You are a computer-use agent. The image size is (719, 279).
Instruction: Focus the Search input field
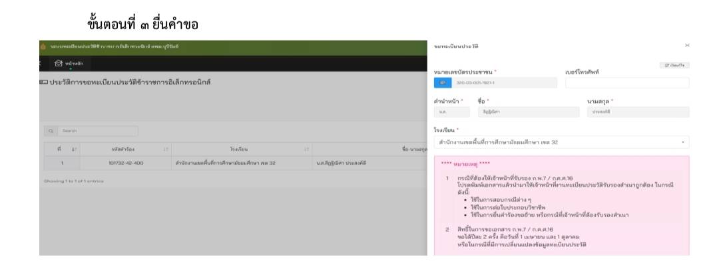tap(97, 131)
